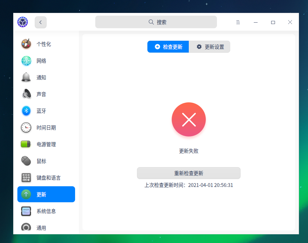Image resolution: width=308 pixels, height=243 pixels.
Task: Click the Bluetooth icon
Action: (26, 111)
